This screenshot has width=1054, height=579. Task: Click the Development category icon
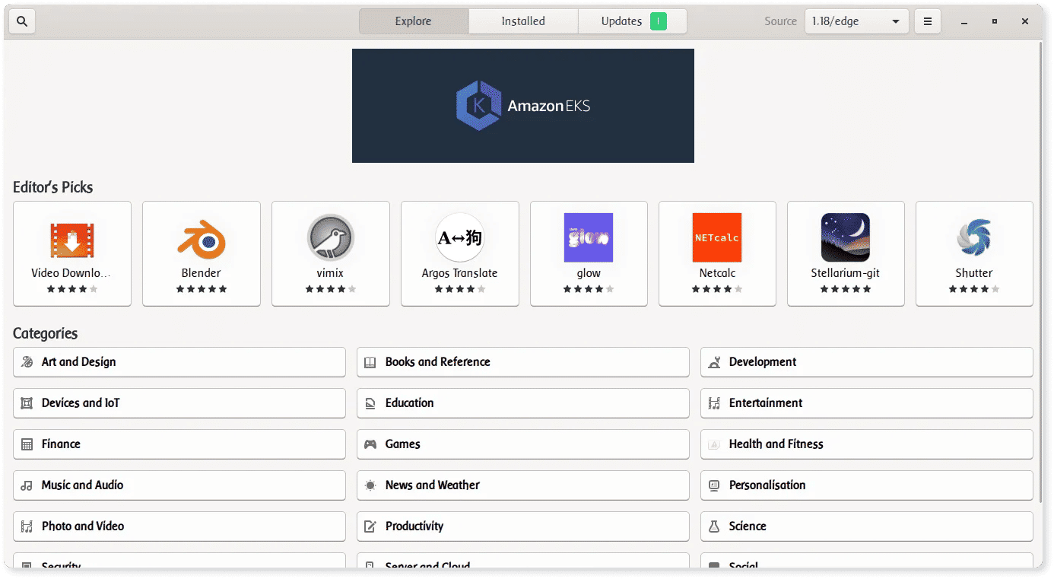(714, 362)
